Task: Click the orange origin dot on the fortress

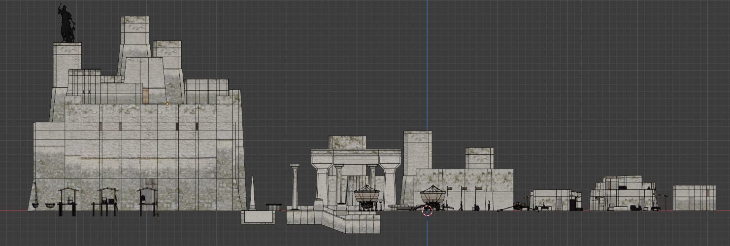Action: coord(167,104)
